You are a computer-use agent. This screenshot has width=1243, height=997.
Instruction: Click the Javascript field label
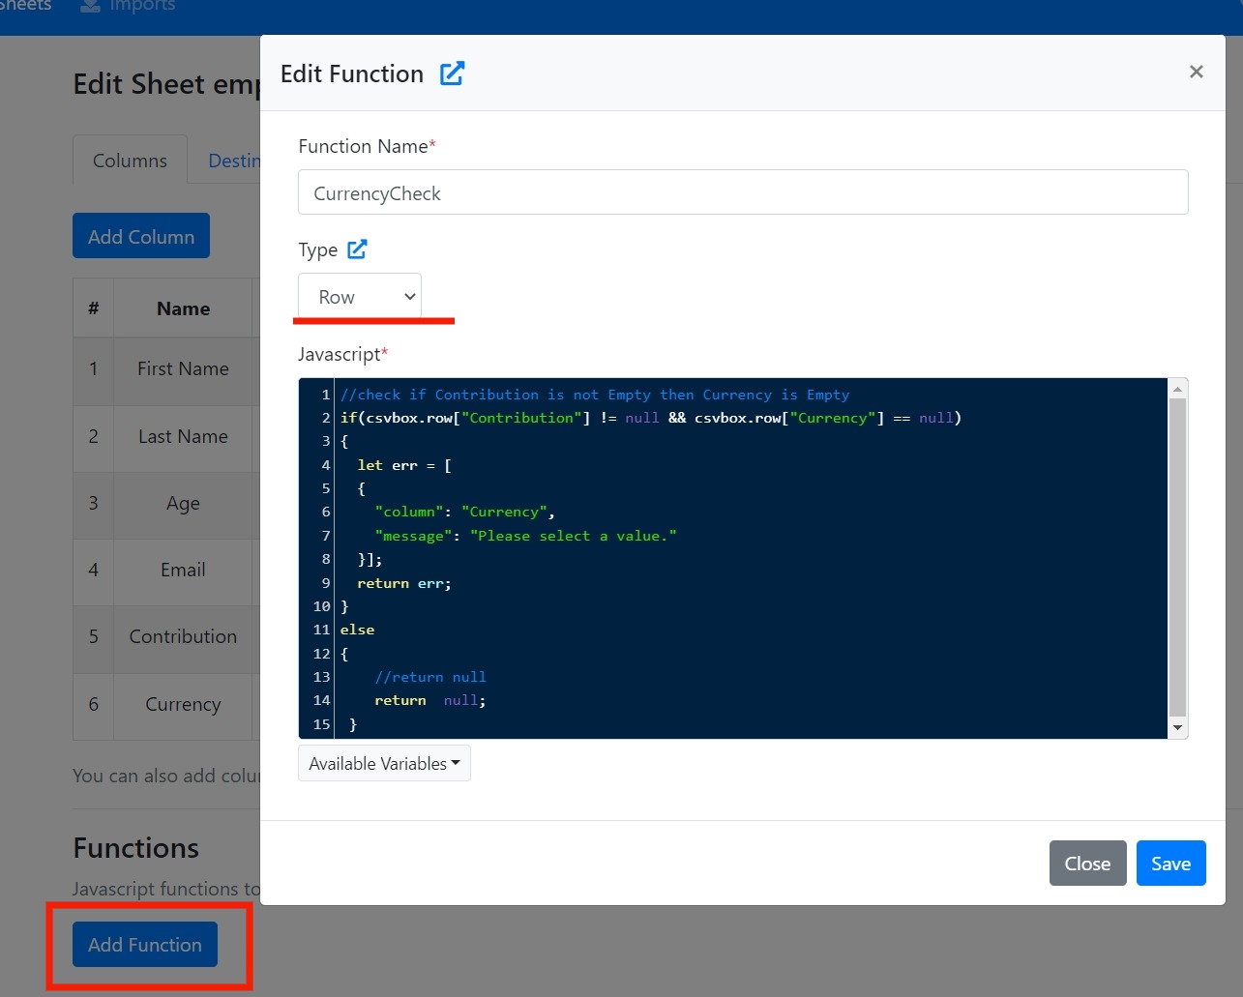click(342, 354)
